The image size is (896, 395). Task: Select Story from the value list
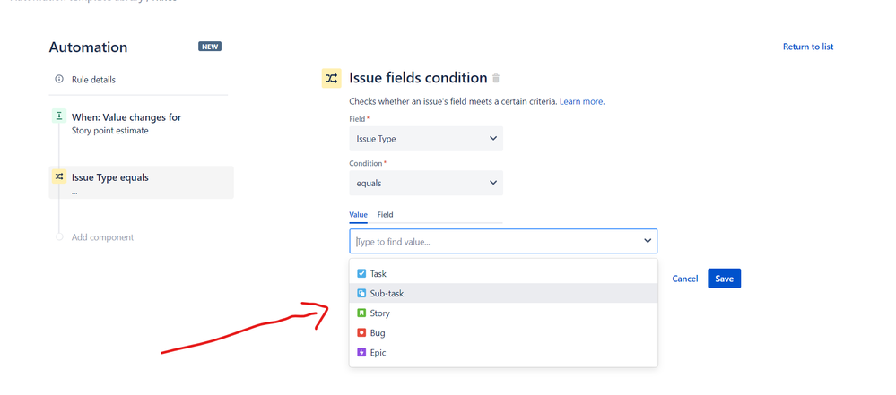pyautogui.click(x=380, y=313)
